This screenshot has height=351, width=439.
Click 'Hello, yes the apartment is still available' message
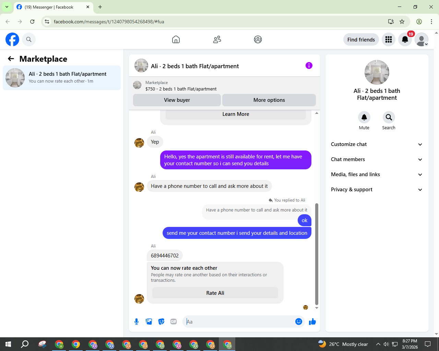point(236,160)
